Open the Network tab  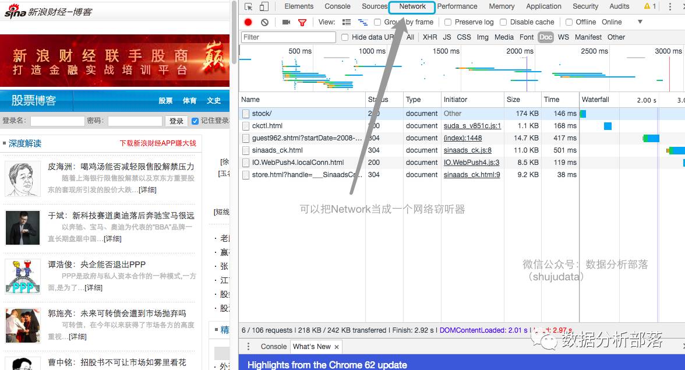pos(412,6)
